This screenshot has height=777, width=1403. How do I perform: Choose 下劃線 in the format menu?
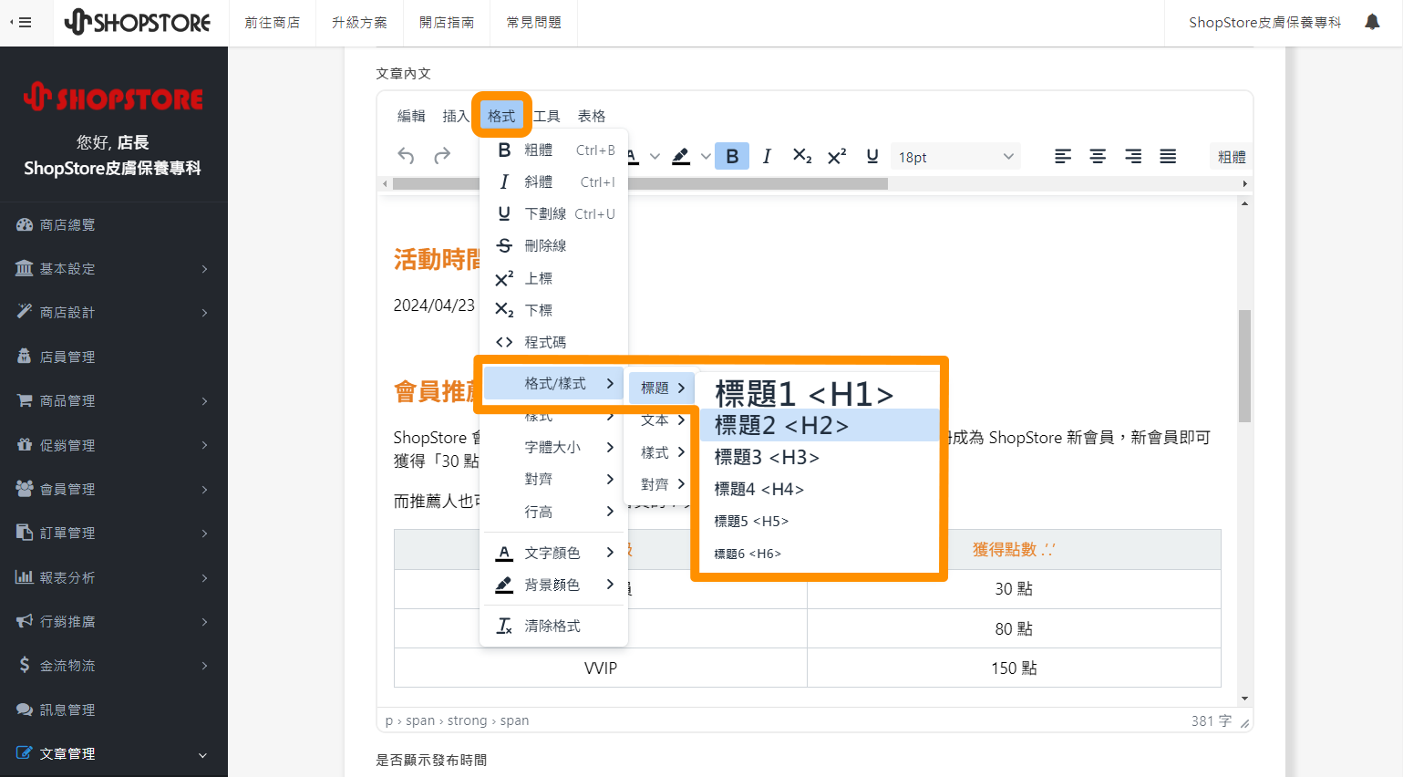554,213
